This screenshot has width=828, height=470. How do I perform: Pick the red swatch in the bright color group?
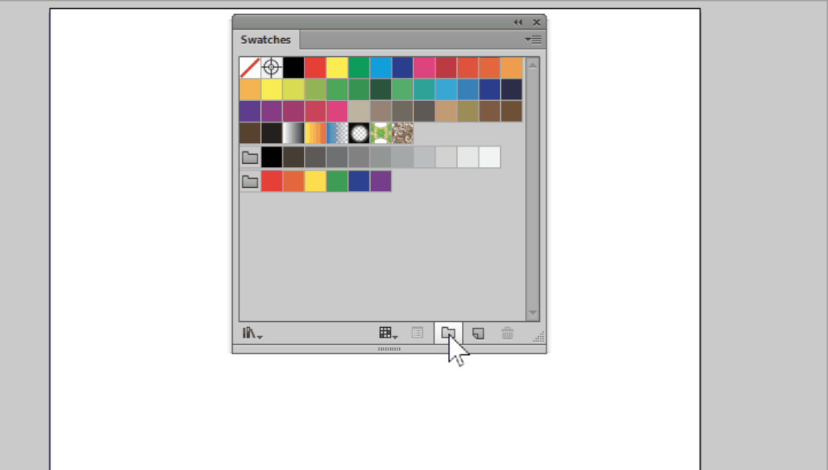point(272,181)
